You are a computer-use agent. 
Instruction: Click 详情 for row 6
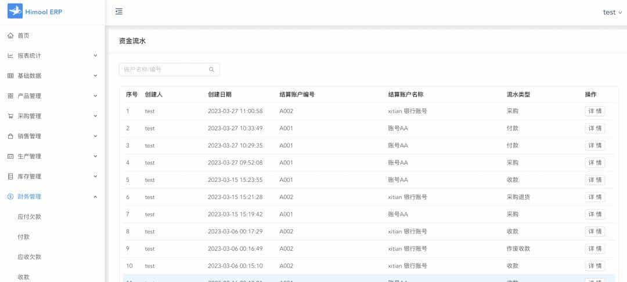pos(594,197)
